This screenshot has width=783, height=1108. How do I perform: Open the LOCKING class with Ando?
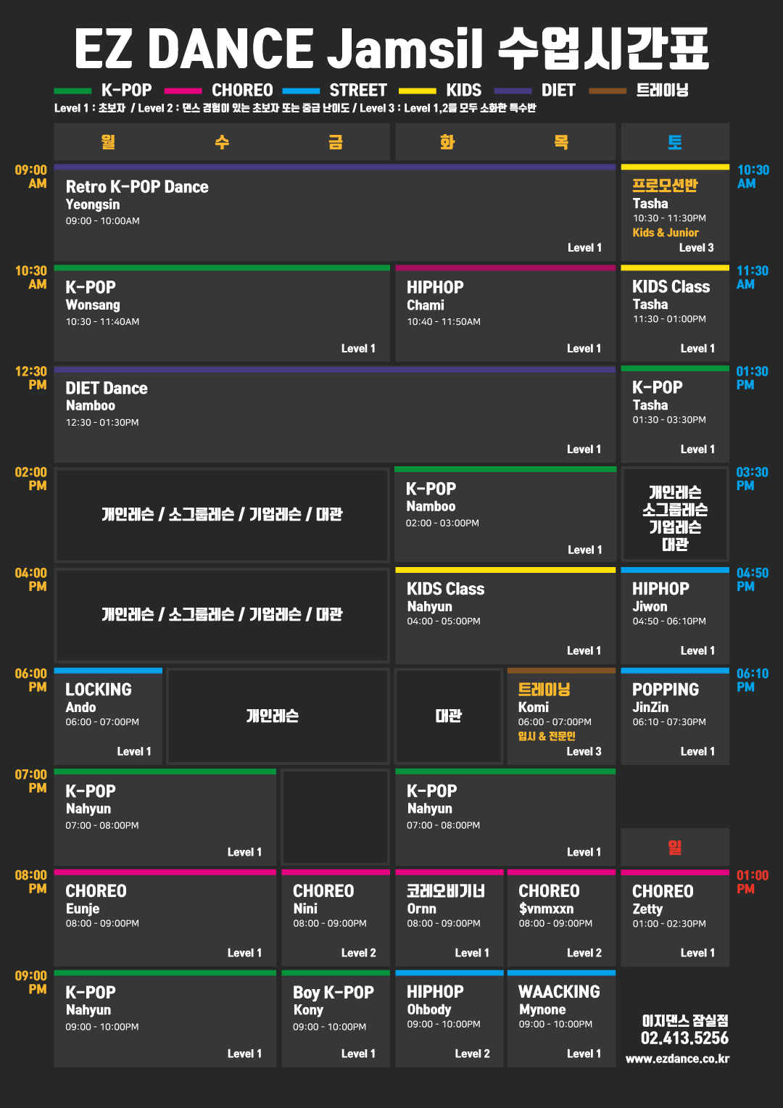108,717
